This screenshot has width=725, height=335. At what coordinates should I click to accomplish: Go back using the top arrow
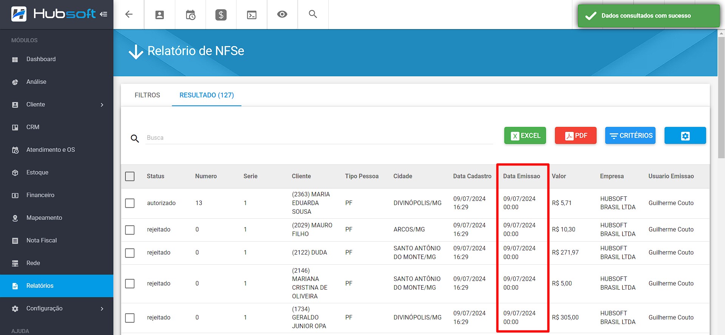point(129,14)
